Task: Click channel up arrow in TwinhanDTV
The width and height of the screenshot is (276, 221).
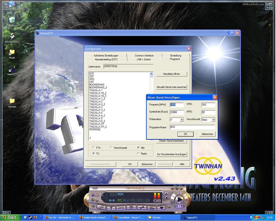Action: 166,193
